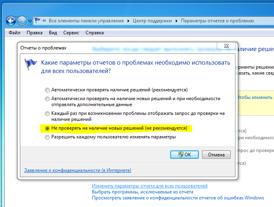The width and height of the screenshot is (274, 207).
Task: Open 'Выбрать программы, исключаемые из отчета'
Action: tap(143, 192)
